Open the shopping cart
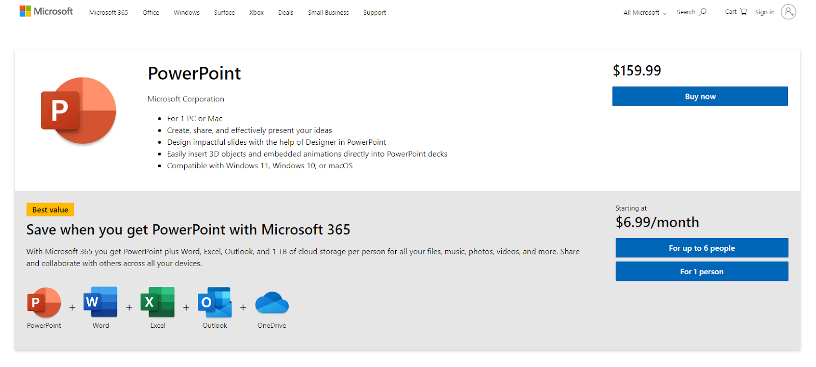The height and width of the screenshot is (367, 816). click(736, 12)
